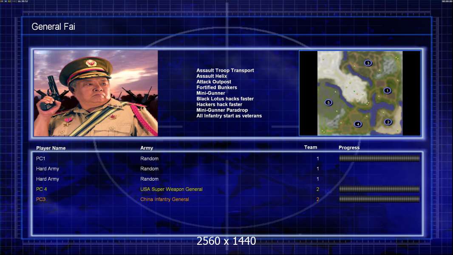Viewport: 453px width, 255px height.
Task: Click the 'General Fai' title text
Action: click(53, 27)
